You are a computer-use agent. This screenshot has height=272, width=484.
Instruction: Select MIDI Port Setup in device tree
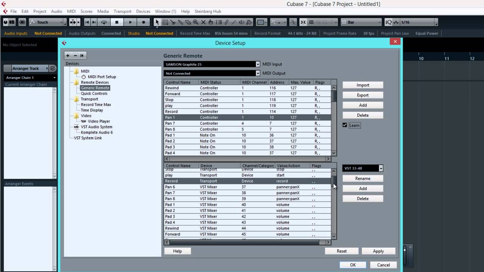click(x=102, y=77)
